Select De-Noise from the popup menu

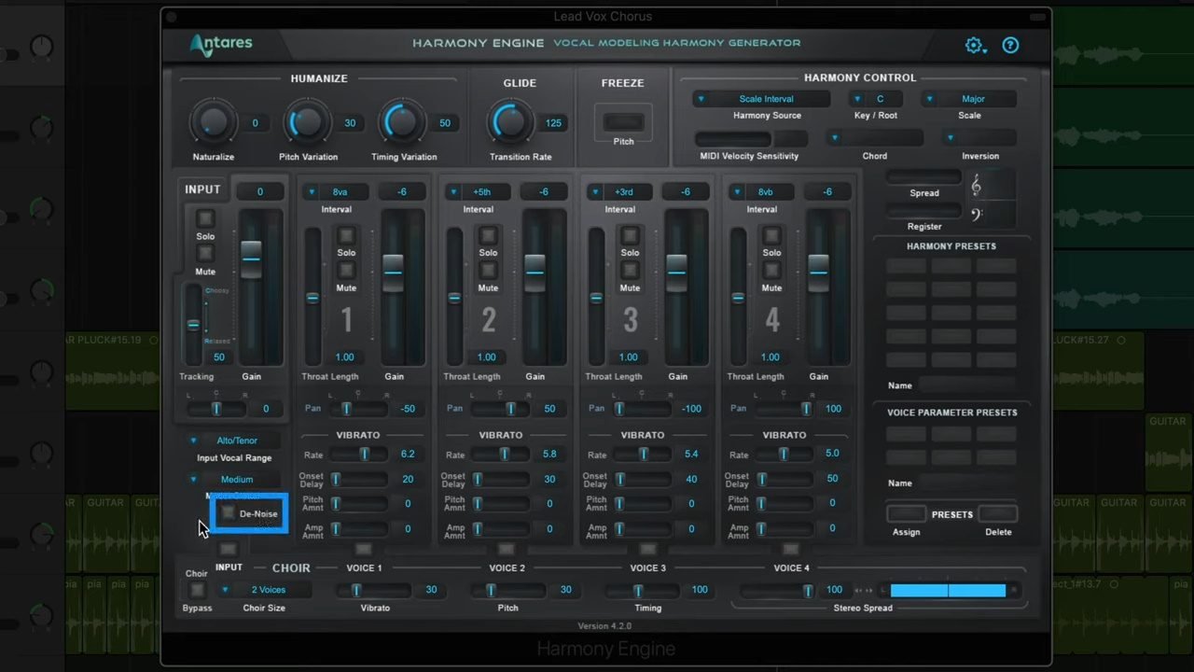pyautogui.click(x=258, y=513)
